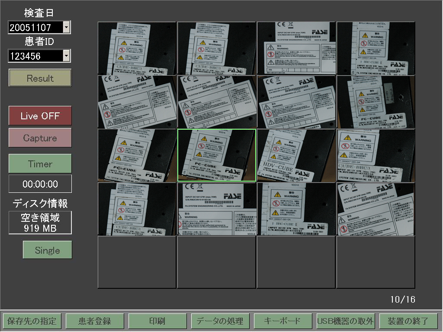443x332 pixels.
Task: Click the 空き領域 919 MB disk readout
Action: tap(40, 223)
